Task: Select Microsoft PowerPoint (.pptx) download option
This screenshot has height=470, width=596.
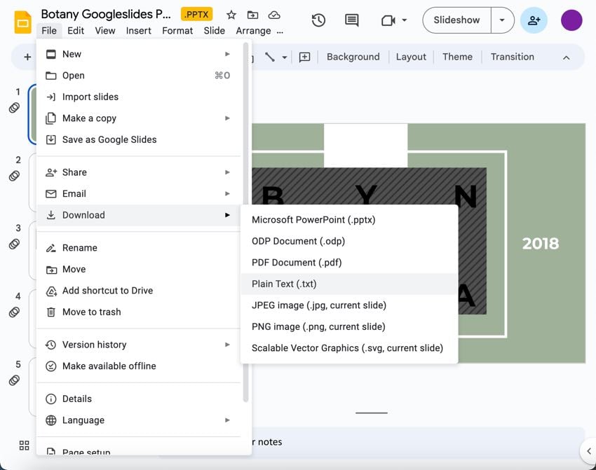Action: (x=313, y=220)
